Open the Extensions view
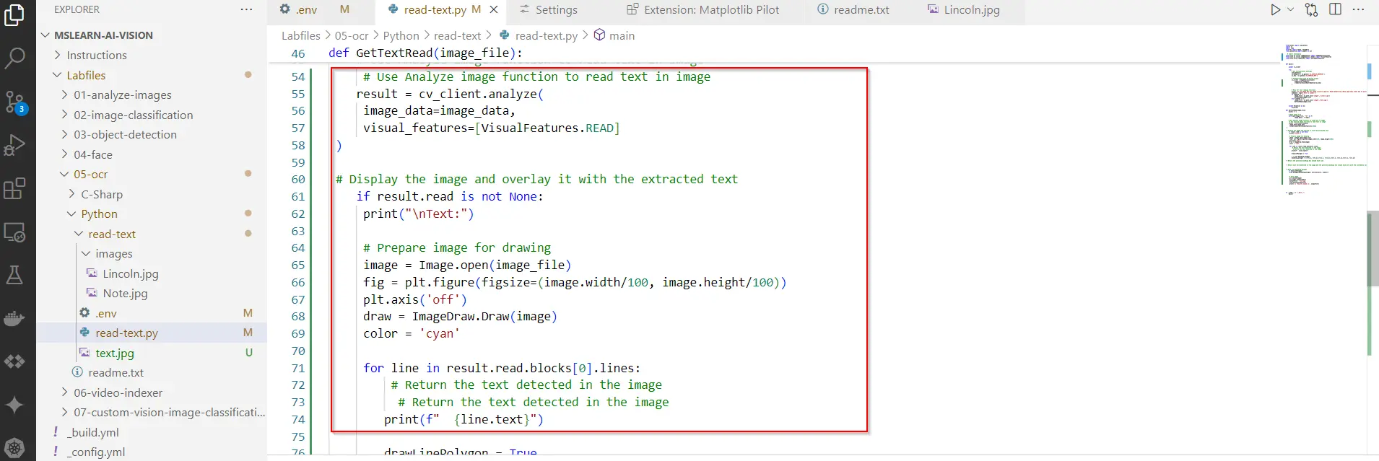 click(x=14, y=189)
